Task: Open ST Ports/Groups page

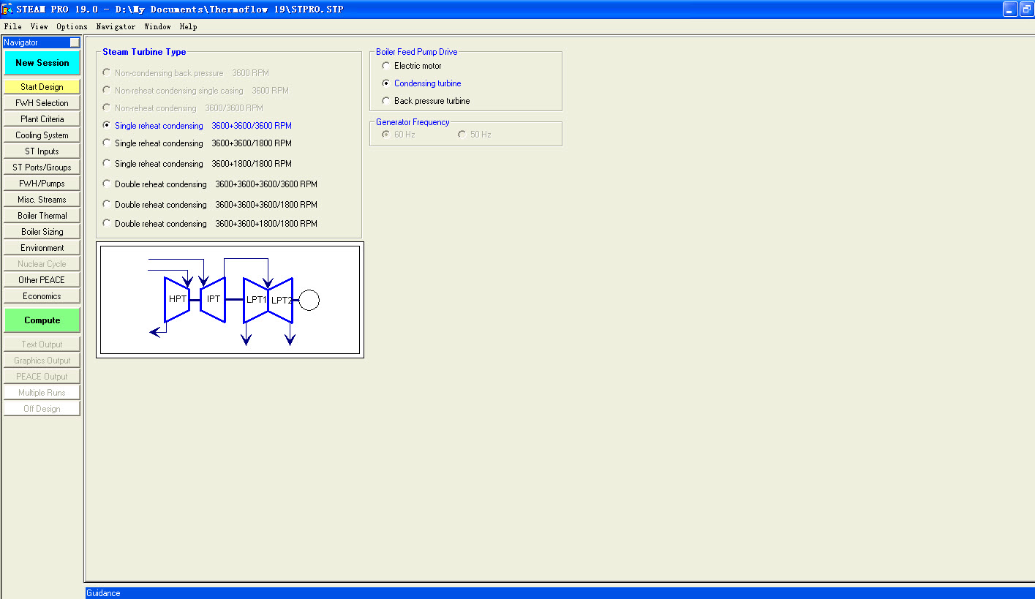Action: click(x=42, y=167)
